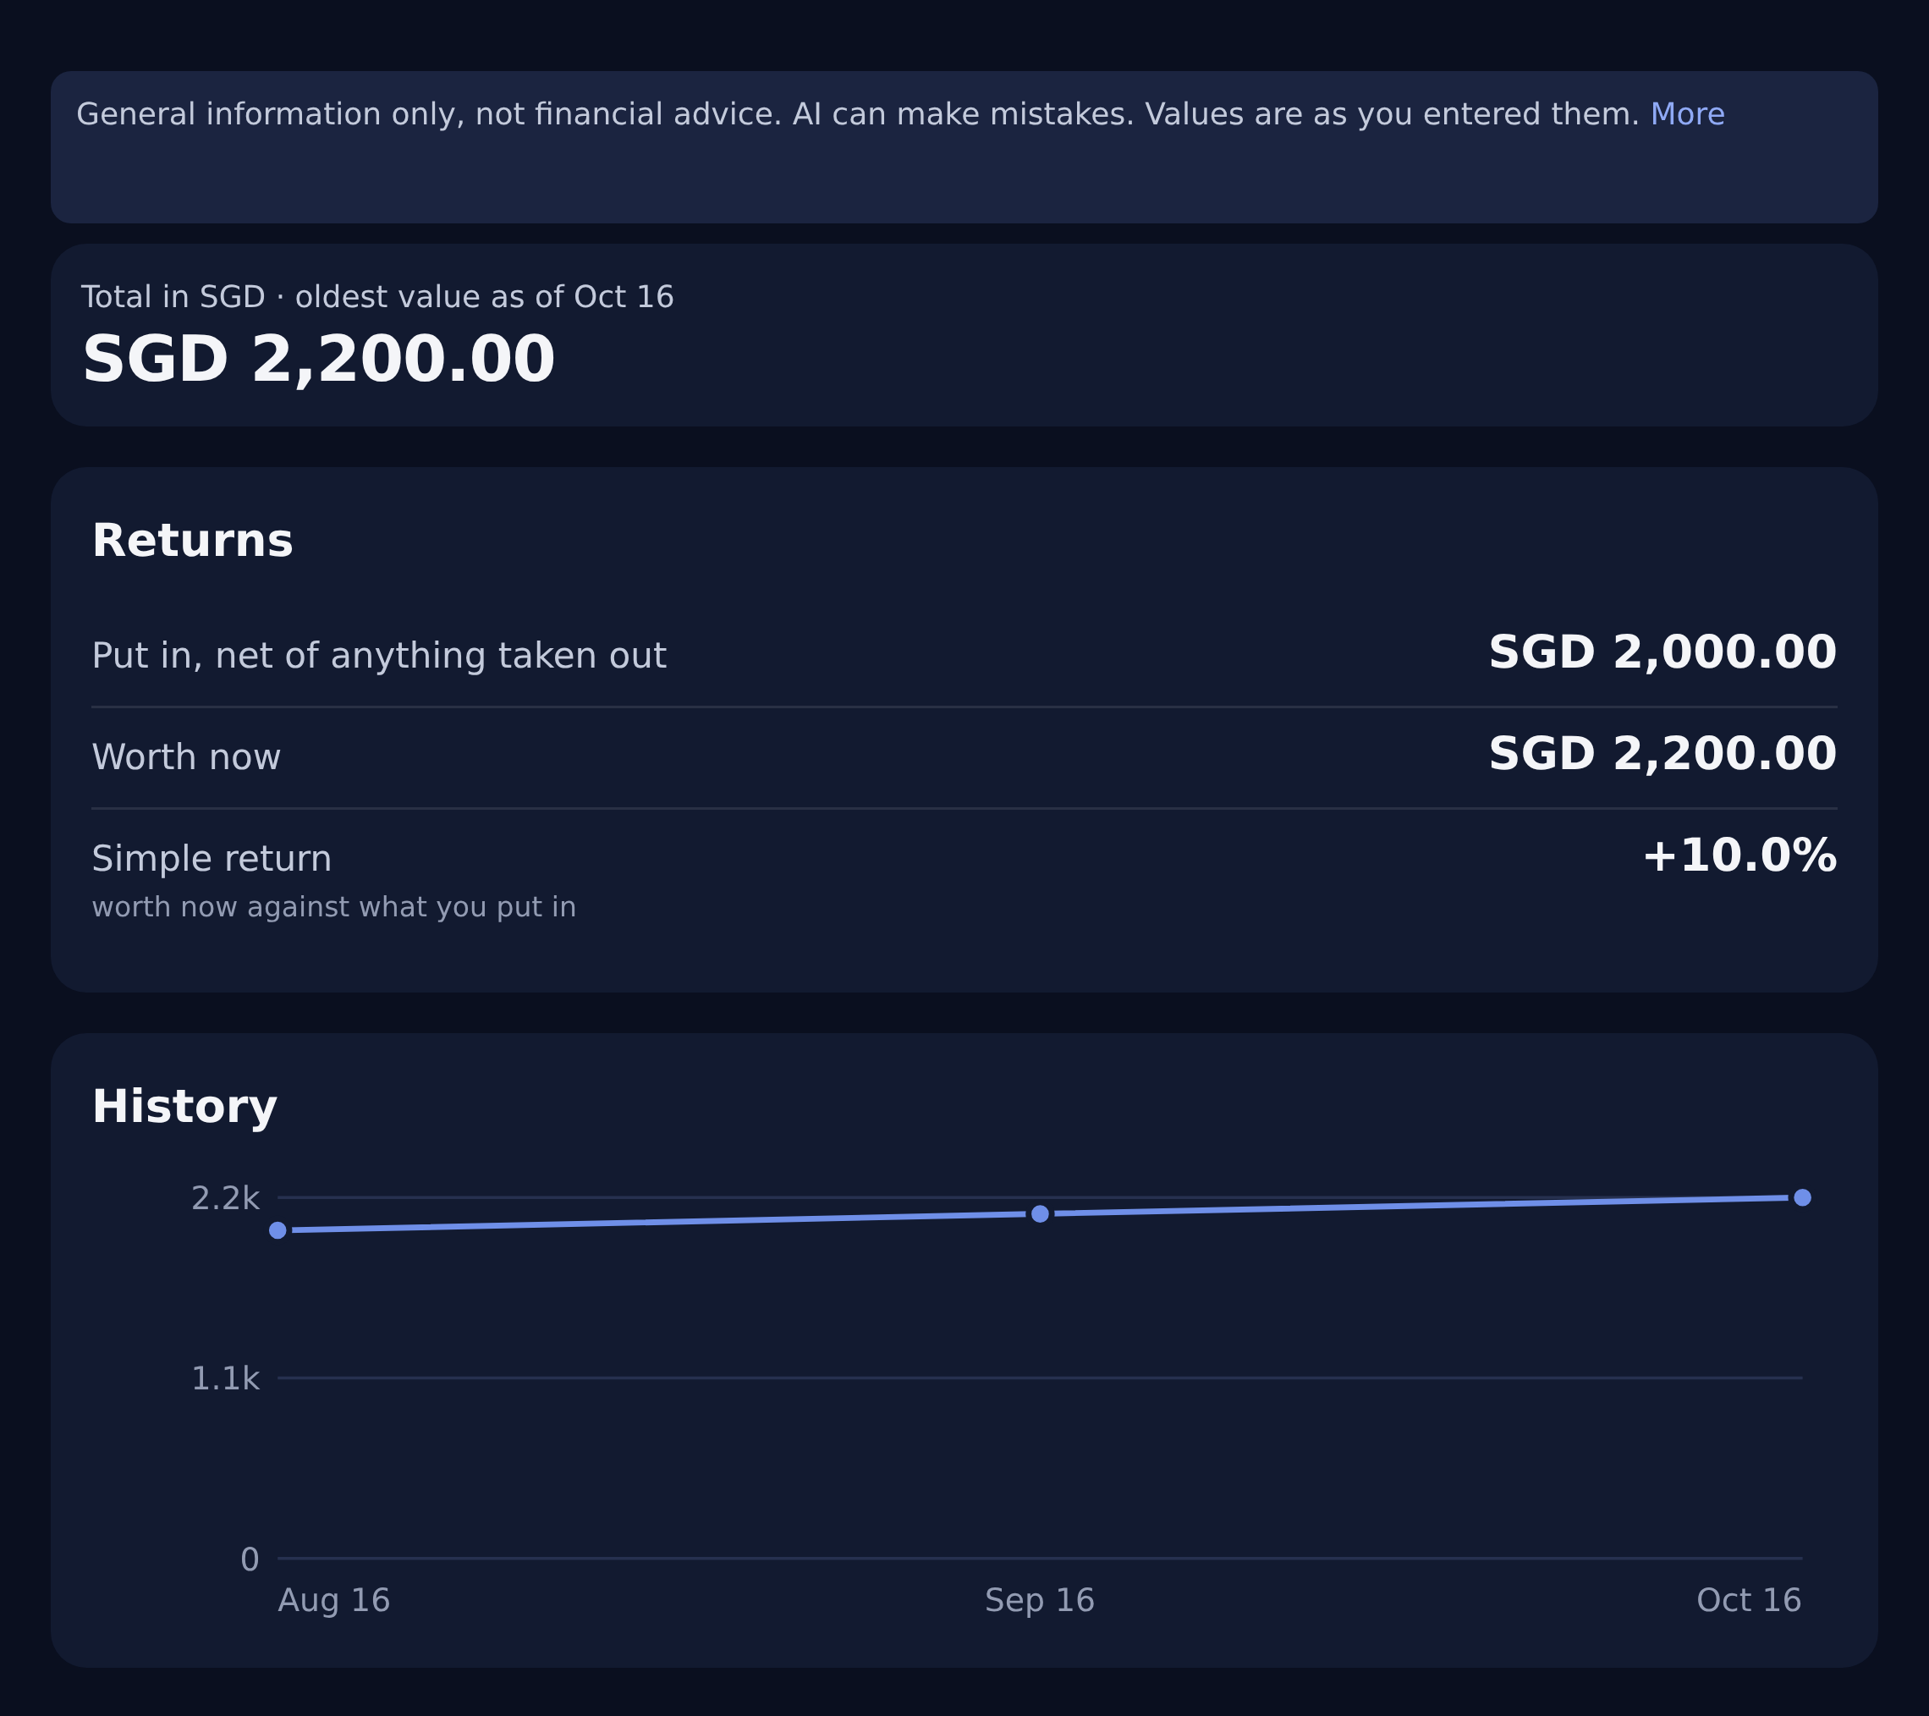Click 'worth now against what you put in'
Screen dimensions: 1929x1716
(333, 907)
